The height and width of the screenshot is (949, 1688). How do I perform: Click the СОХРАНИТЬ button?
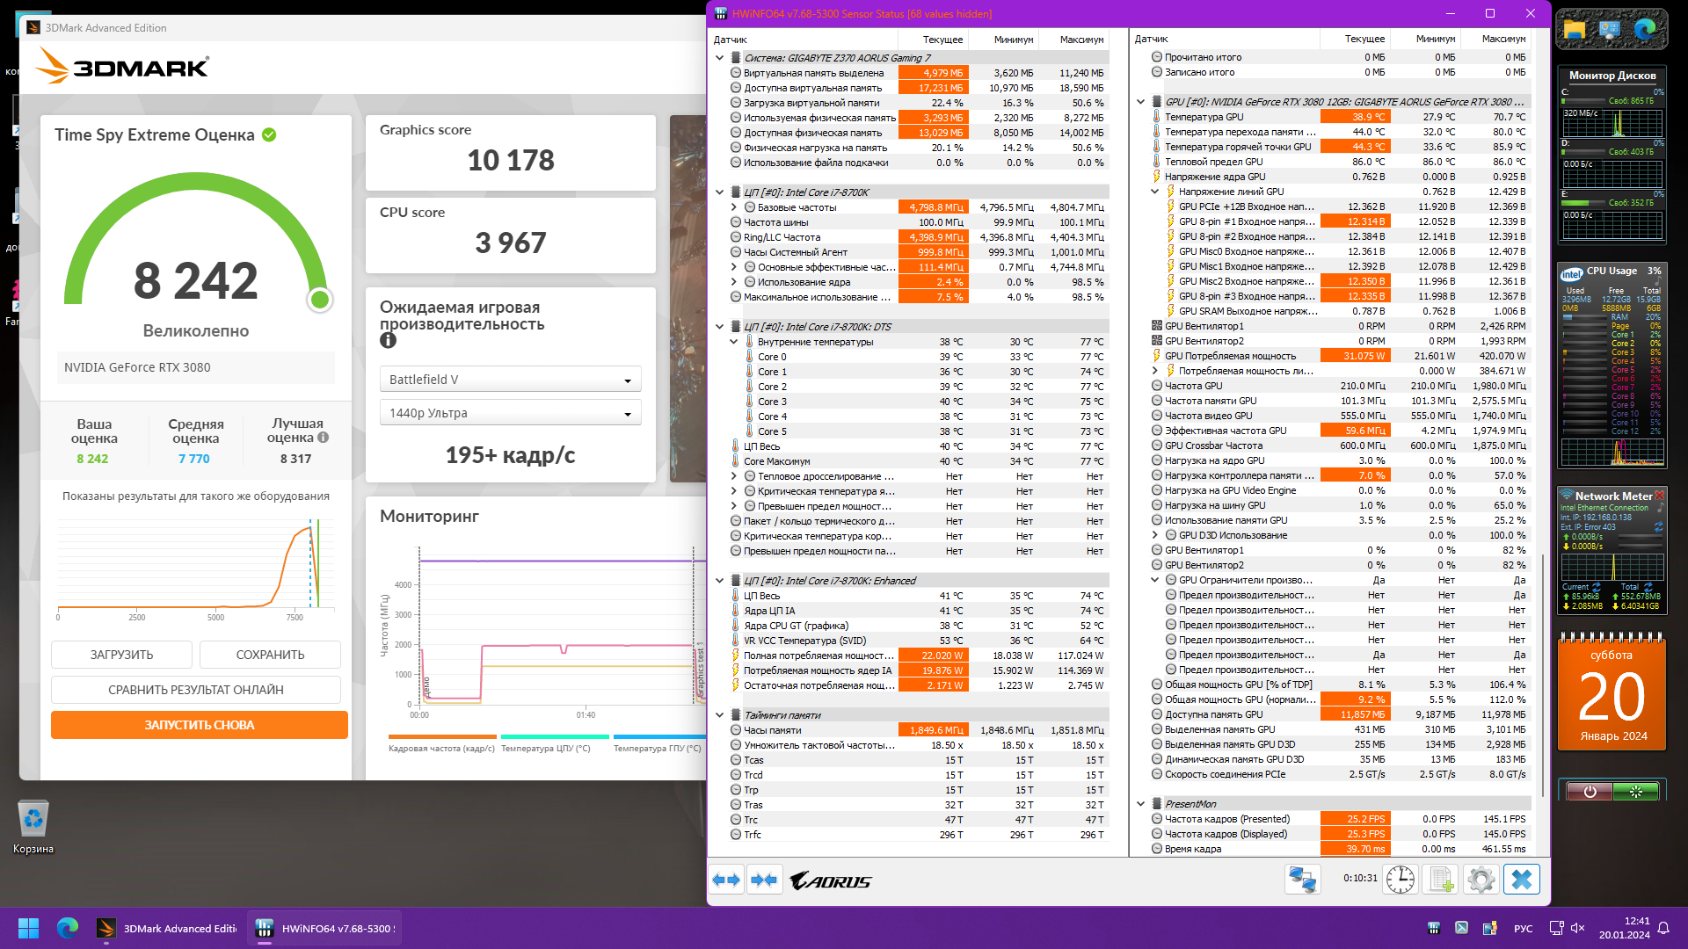270,655
